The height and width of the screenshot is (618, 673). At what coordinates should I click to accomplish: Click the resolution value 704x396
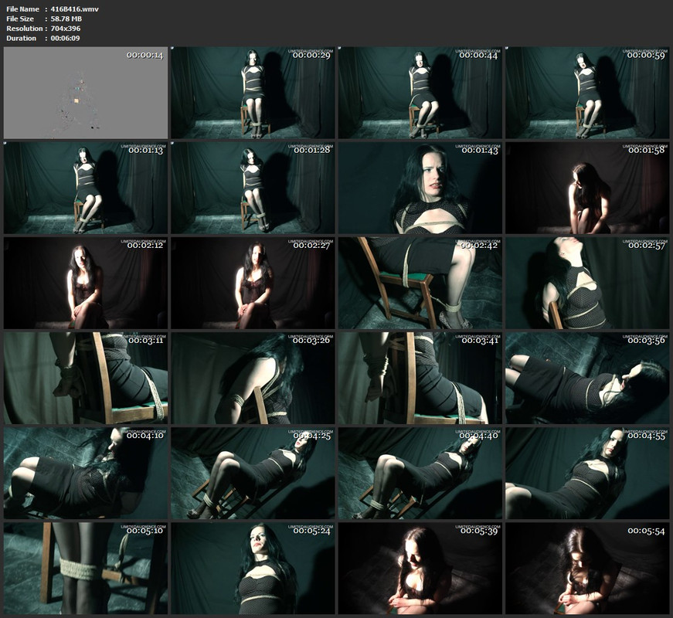point(66,29)
